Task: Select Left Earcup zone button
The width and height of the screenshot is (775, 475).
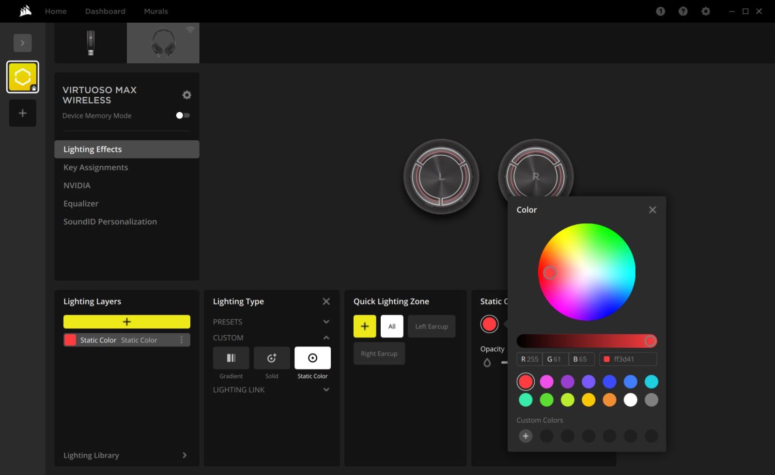Action: coord(432,326)
